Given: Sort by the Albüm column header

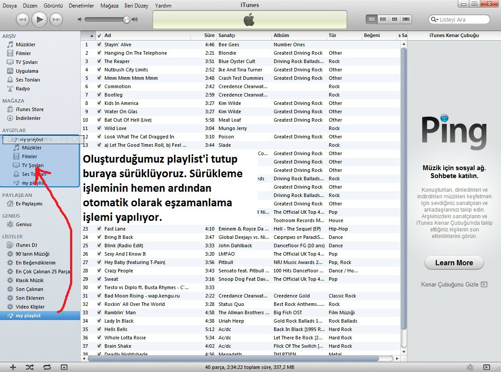Looking at the screenshot, I should [x=299, y=35].
